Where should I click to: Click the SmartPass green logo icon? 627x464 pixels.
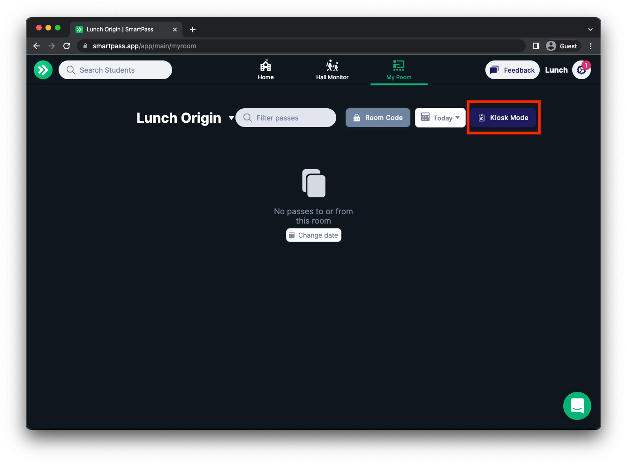tap(43, 70)
